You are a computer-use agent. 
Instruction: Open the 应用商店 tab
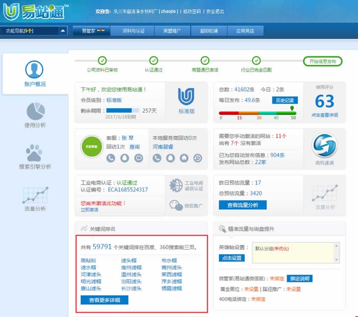(x=246, y=30)
